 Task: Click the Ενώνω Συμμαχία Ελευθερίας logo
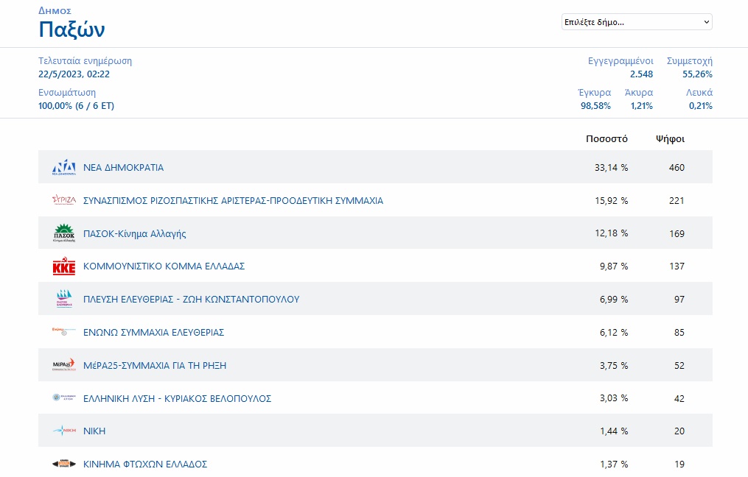[x=64, y=332]
